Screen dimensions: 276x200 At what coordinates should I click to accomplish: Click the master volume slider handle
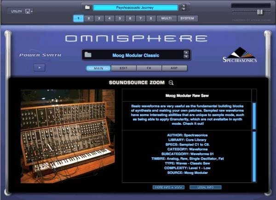click(260, 12)
